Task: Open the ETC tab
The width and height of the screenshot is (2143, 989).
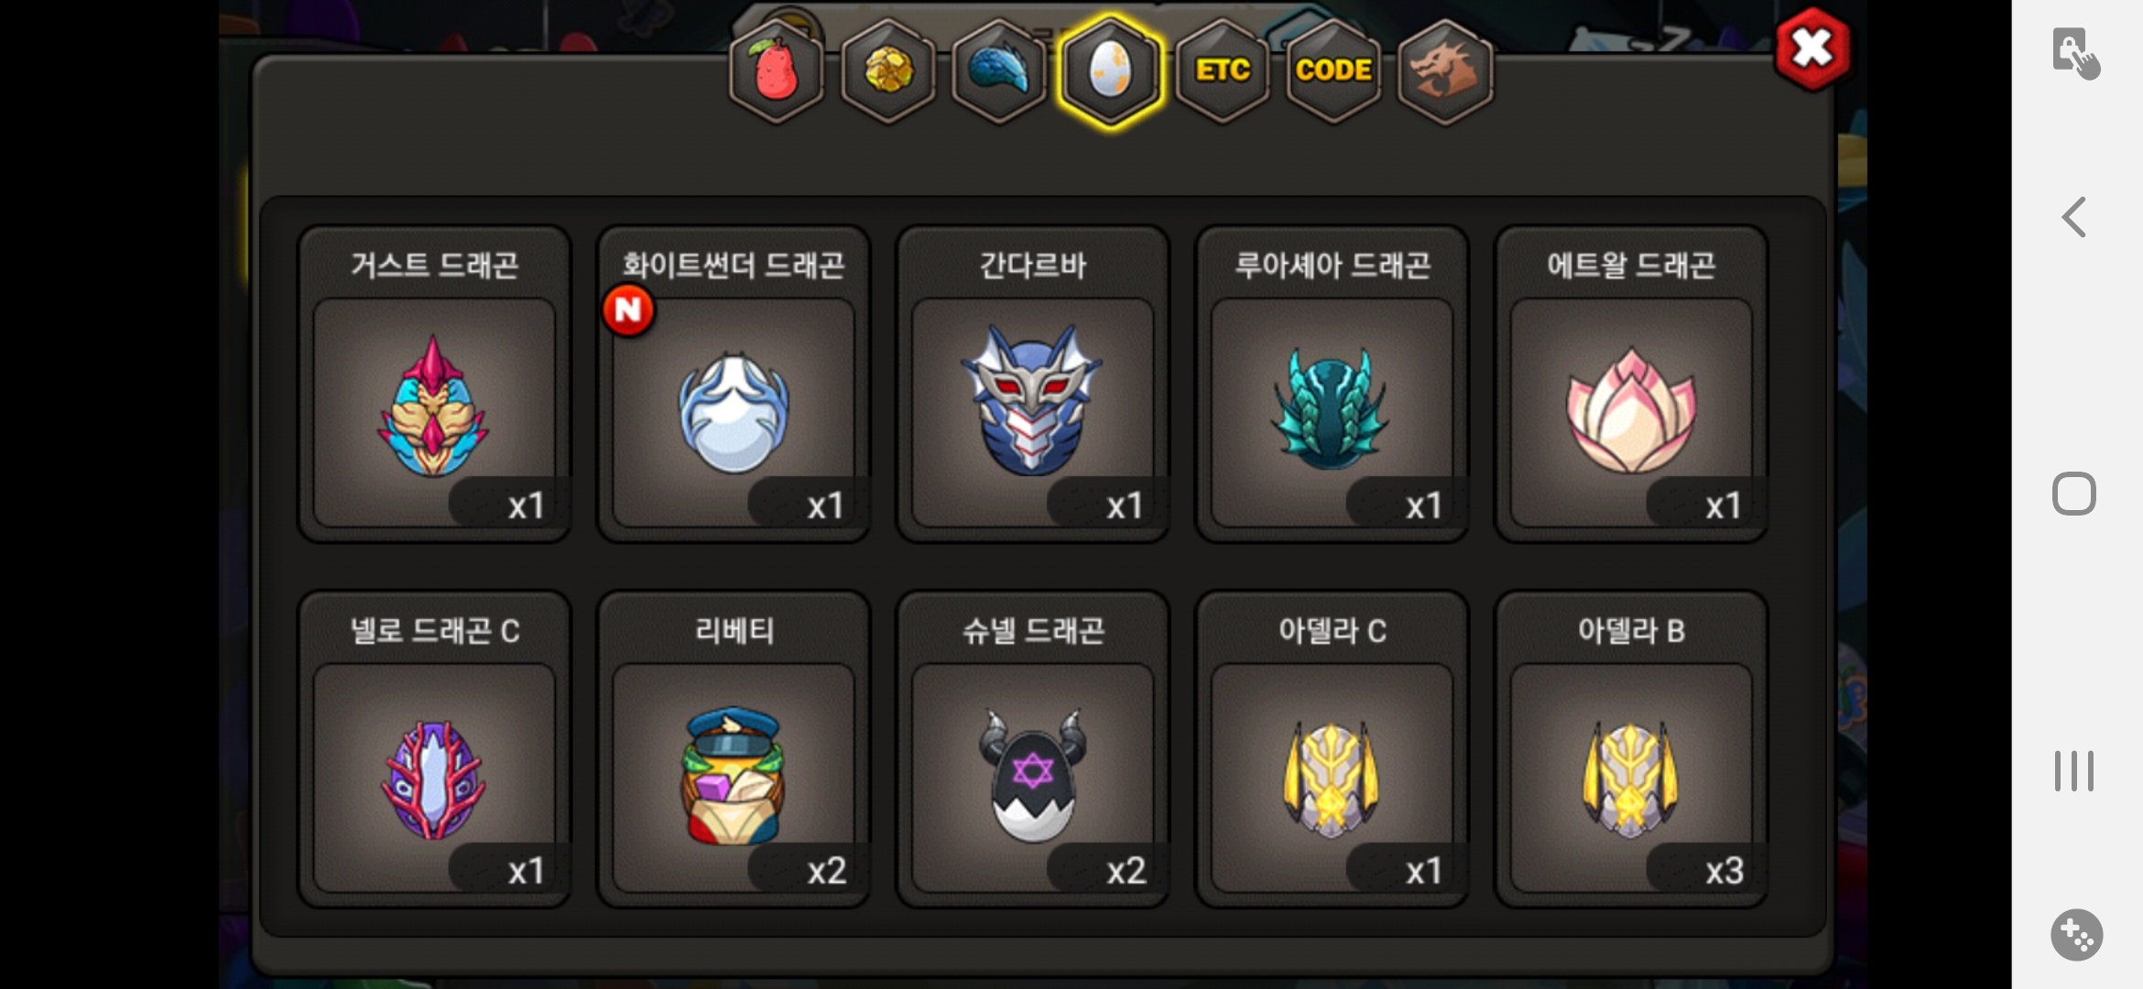Action: pyautogui.click(x=1223, y=71)
